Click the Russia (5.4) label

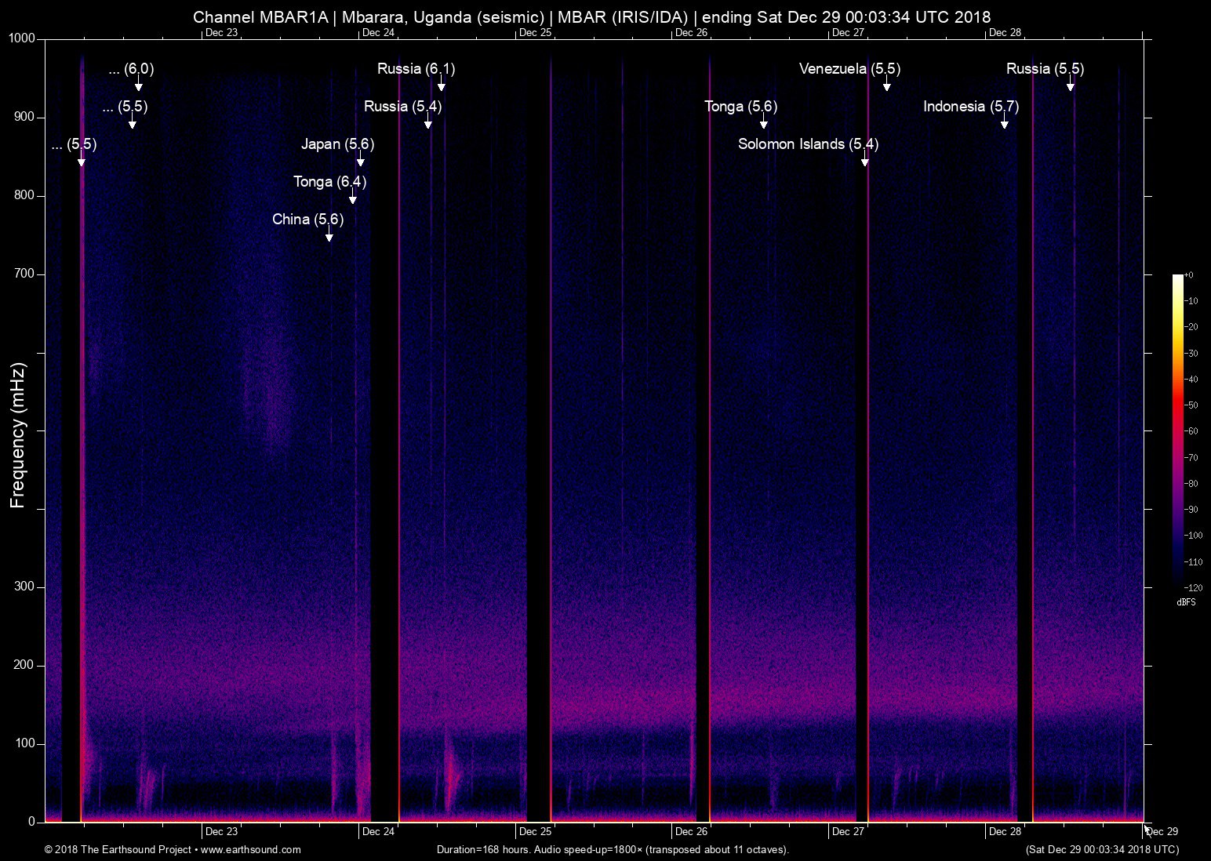[403, 107]
